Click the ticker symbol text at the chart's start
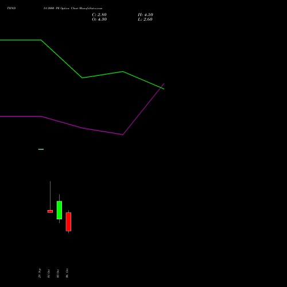The height and width of the screenshot is (287, 287). click(x=11, y=8)
